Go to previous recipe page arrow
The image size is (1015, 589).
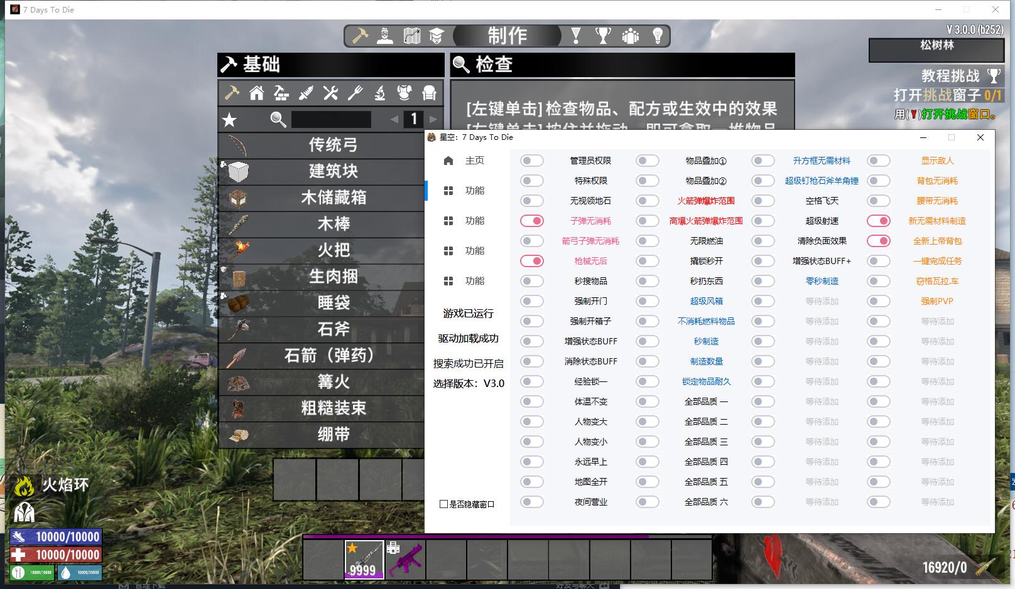(x=394, y=119)
